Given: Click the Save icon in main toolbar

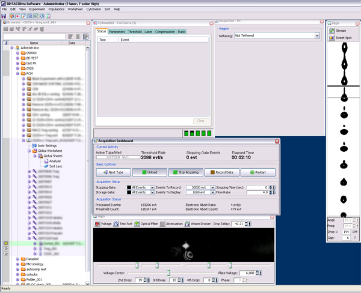Looking at the screenshot, I should [x=4, y=16].
